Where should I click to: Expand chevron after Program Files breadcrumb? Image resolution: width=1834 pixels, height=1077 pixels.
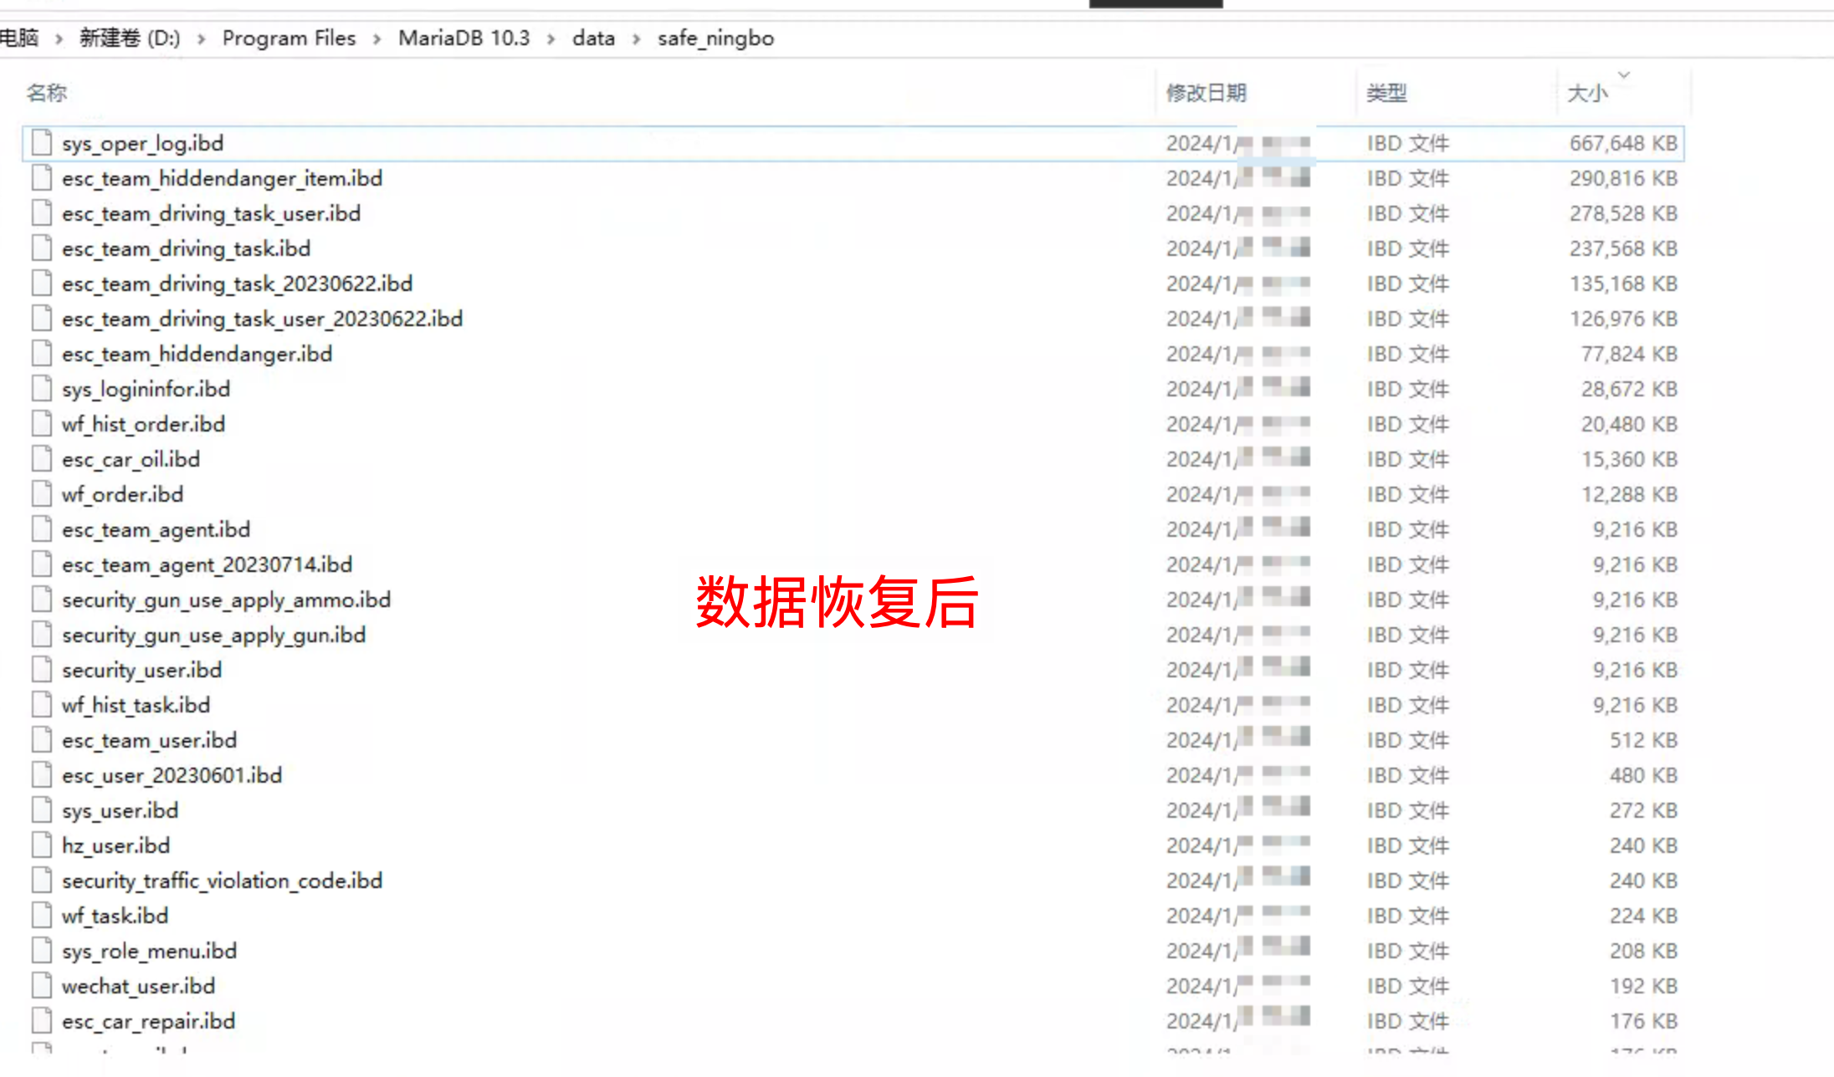tap(377, 38)
